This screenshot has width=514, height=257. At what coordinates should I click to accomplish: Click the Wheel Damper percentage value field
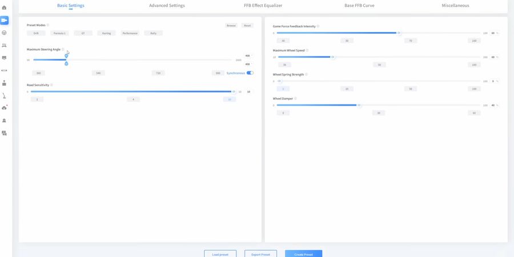pos(493,105)
